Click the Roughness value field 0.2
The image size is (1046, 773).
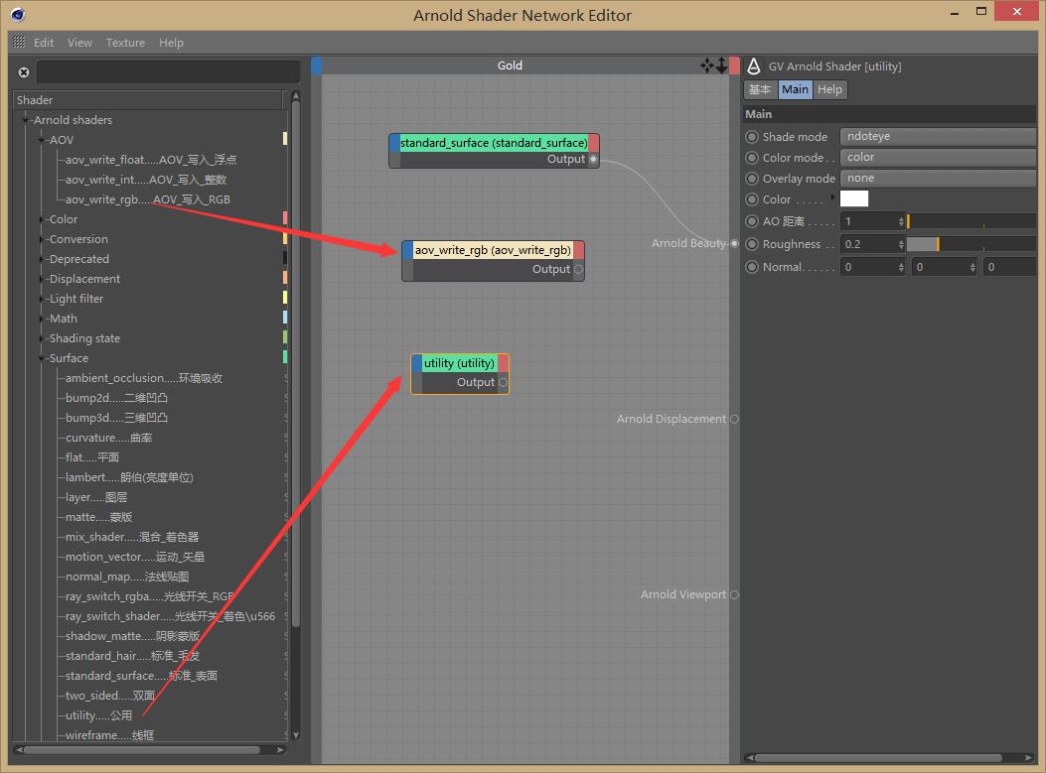[x=868, y=244]
